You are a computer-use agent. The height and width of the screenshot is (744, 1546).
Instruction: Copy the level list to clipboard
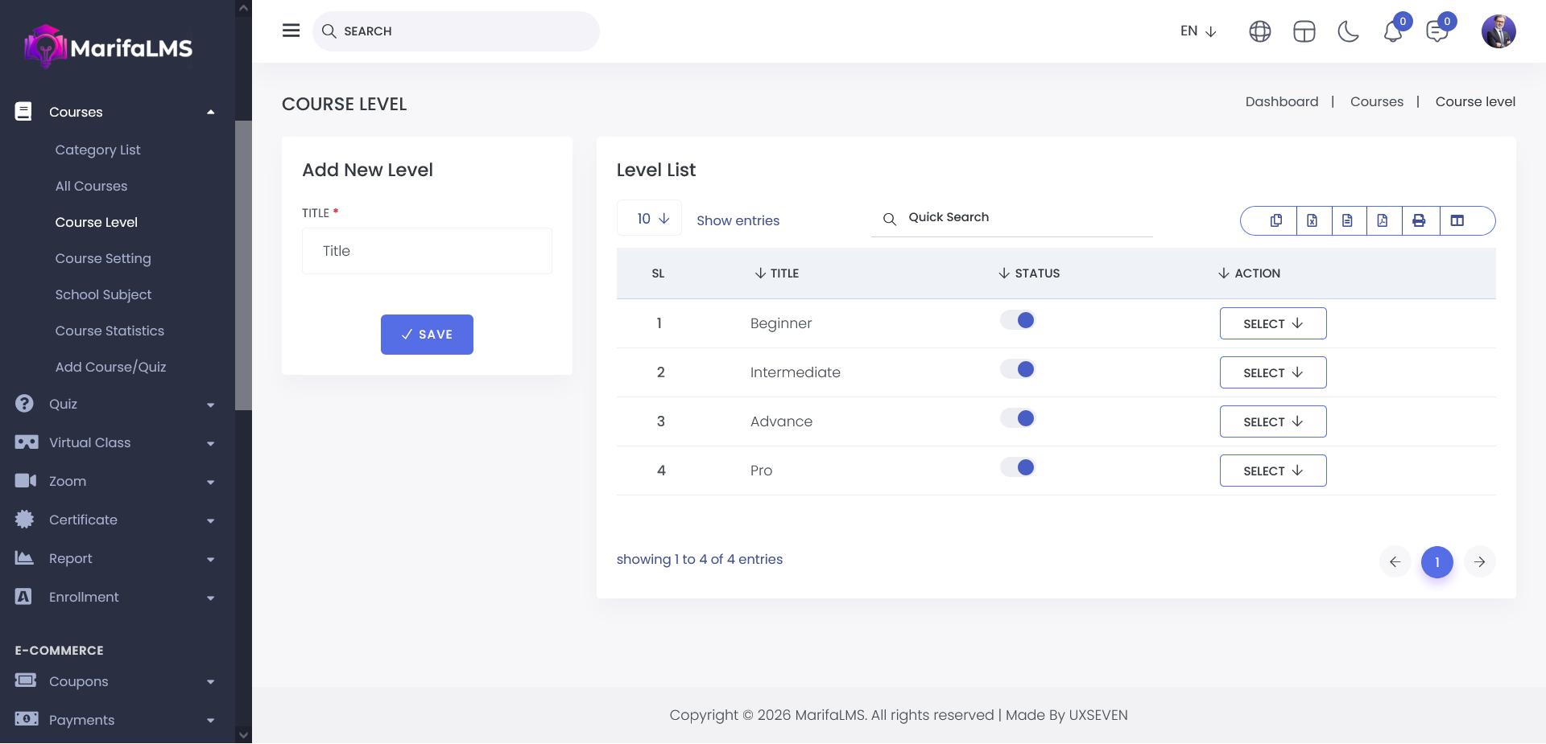[1276, 220]
